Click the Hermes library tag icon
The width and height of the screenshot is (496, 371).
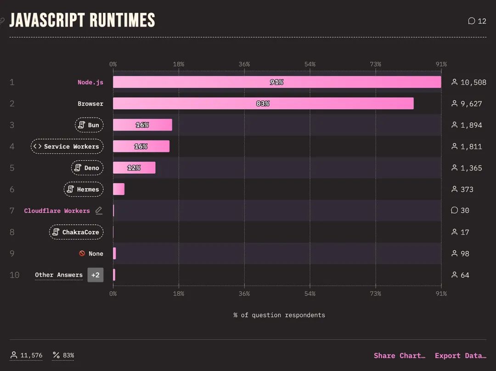click(71, 189)
